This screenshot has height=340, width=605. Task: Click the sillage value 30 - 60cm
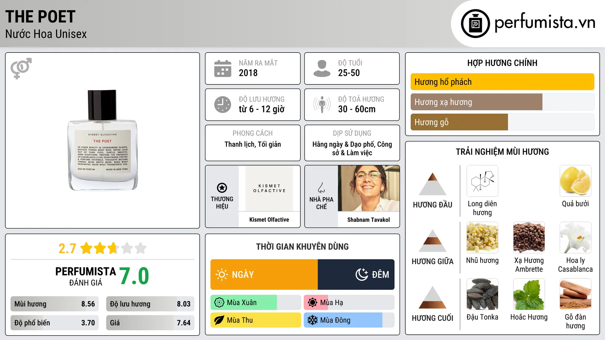[x=357, y=109]
